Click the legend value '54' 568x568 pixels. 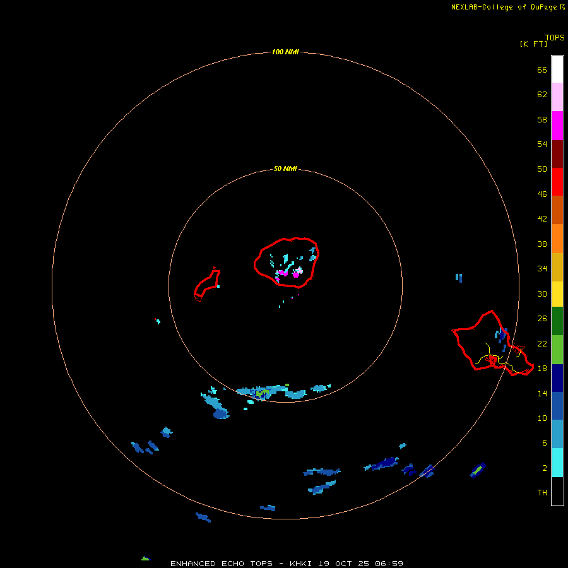(x=542, y=144)
